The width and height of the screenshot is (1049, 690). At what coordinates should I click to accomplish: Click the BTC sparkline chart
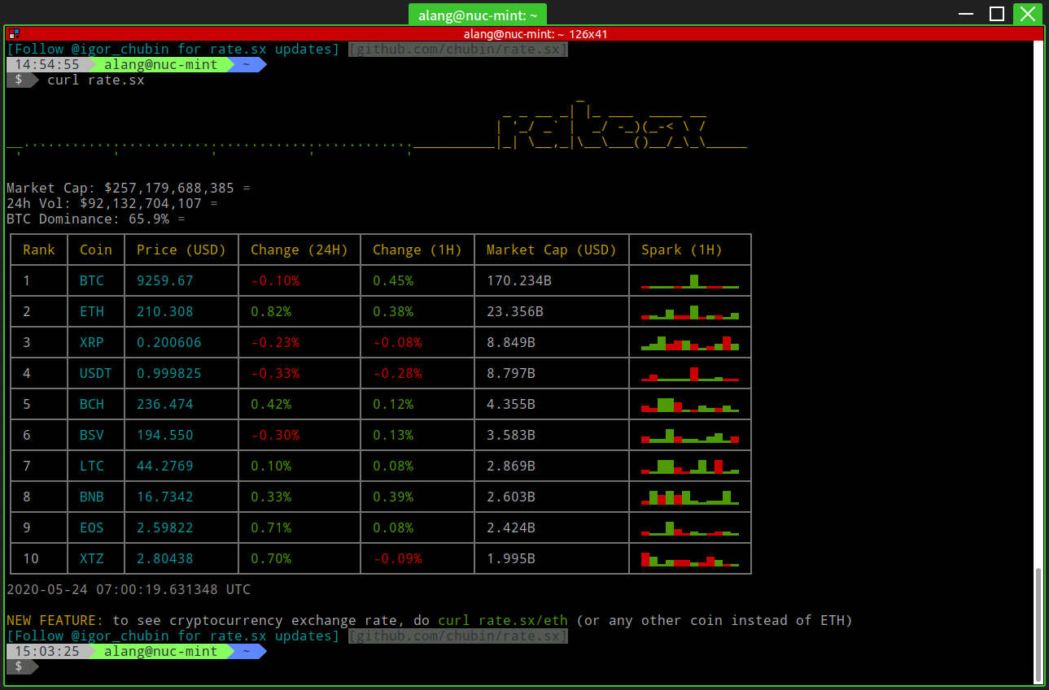pos(690,281)
